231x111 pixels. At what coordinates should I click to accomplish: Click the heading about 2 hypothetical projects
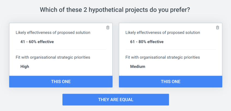[115, 10]
